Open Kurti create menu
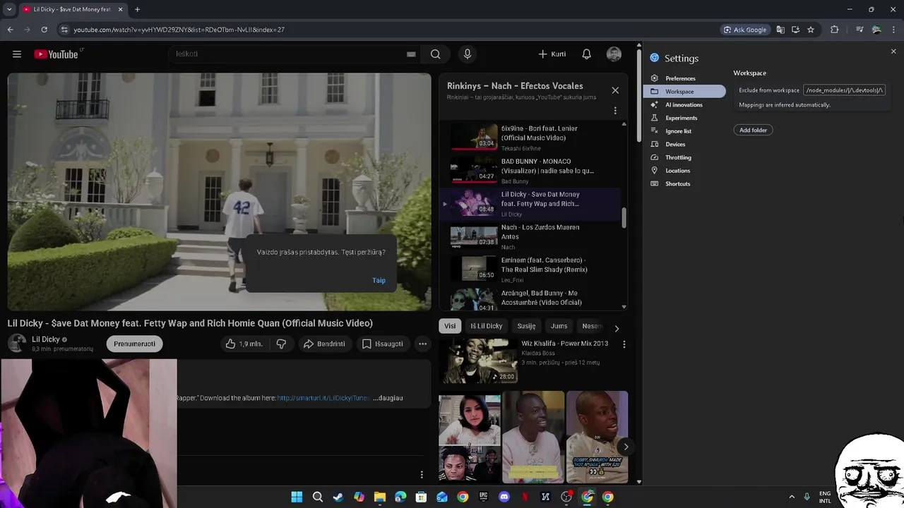 pos(552,54)
